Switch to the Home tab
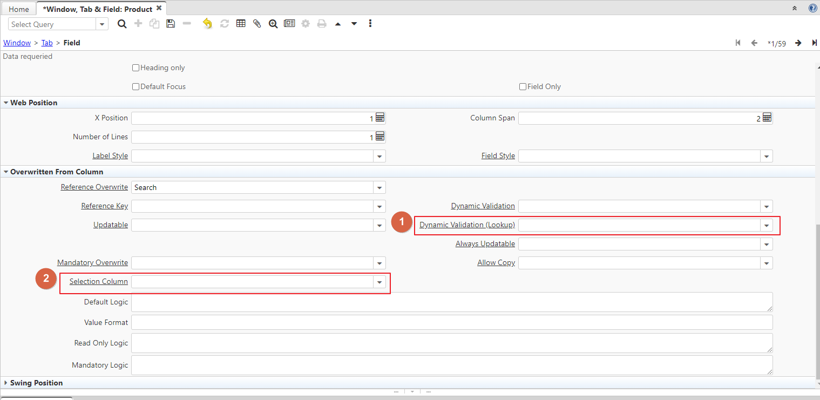The width and height of the screenshot is (820, 400). (19, 9)
